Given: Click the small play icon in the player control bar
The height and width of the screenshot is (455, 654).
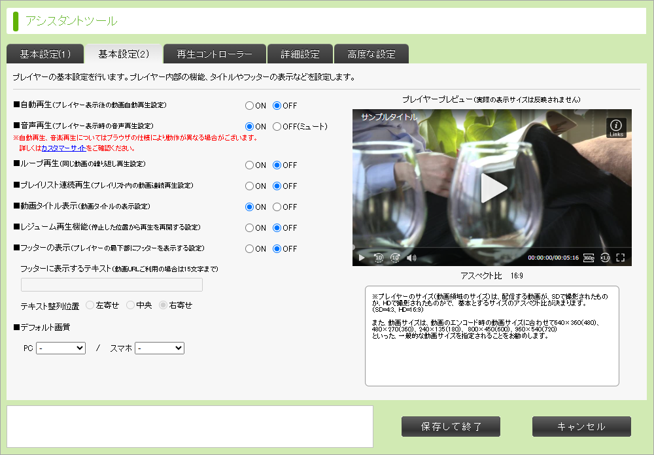Looking at the screenshot, I should click(x=362, y=258).
